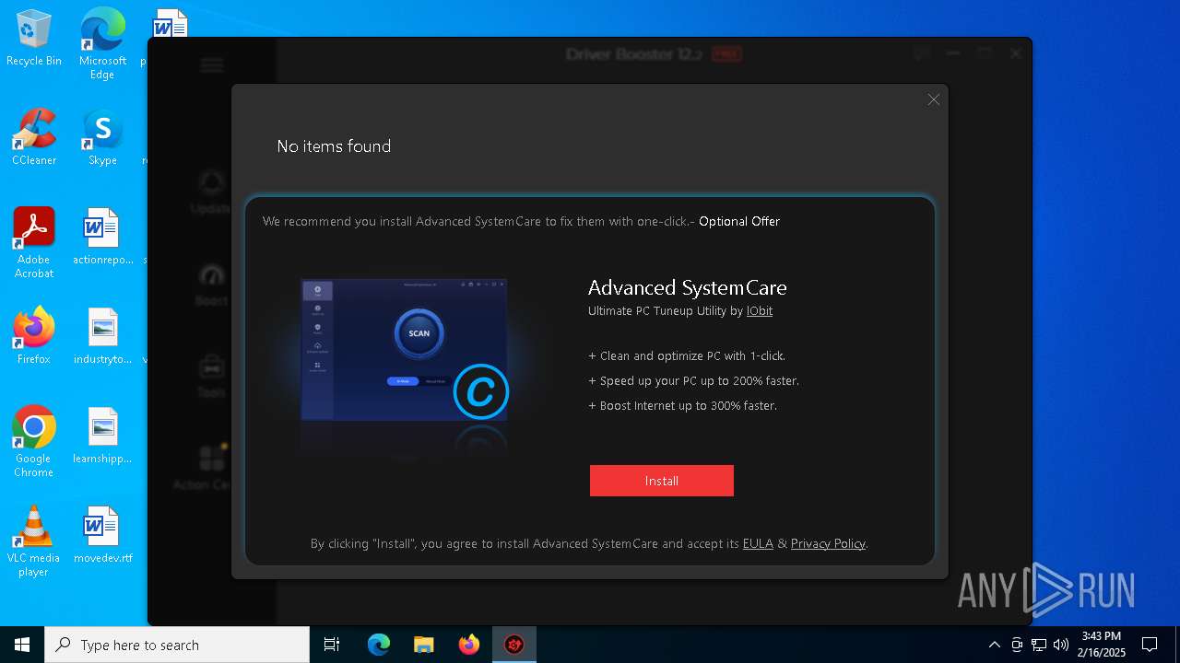Select the learnshipp image file icon
This screenshot has height=663, width=1180.
pyautogui.click(x=102, y=436)
